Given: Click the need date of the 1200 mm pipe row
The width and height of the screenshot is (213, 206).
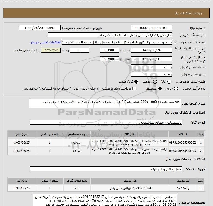Looking at the screenshot, I should (x=22, y=151).
